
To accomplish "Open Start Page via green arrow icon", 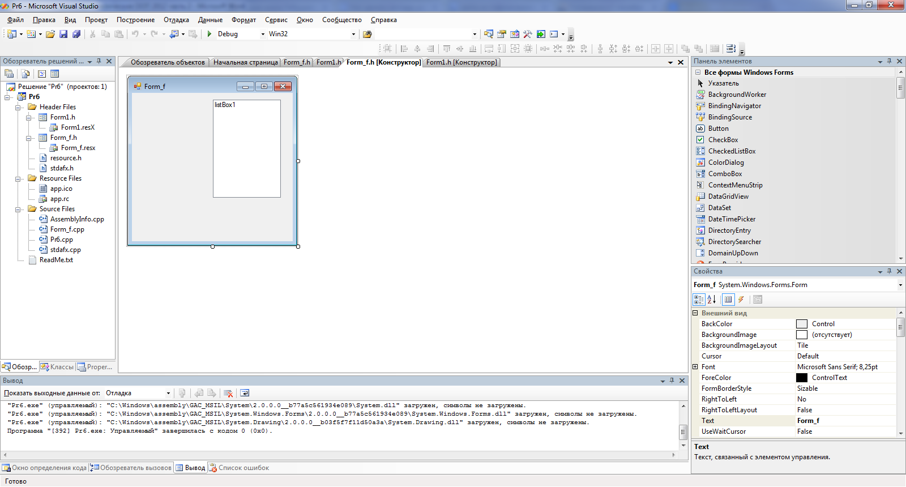I will [x=541, y=34].
